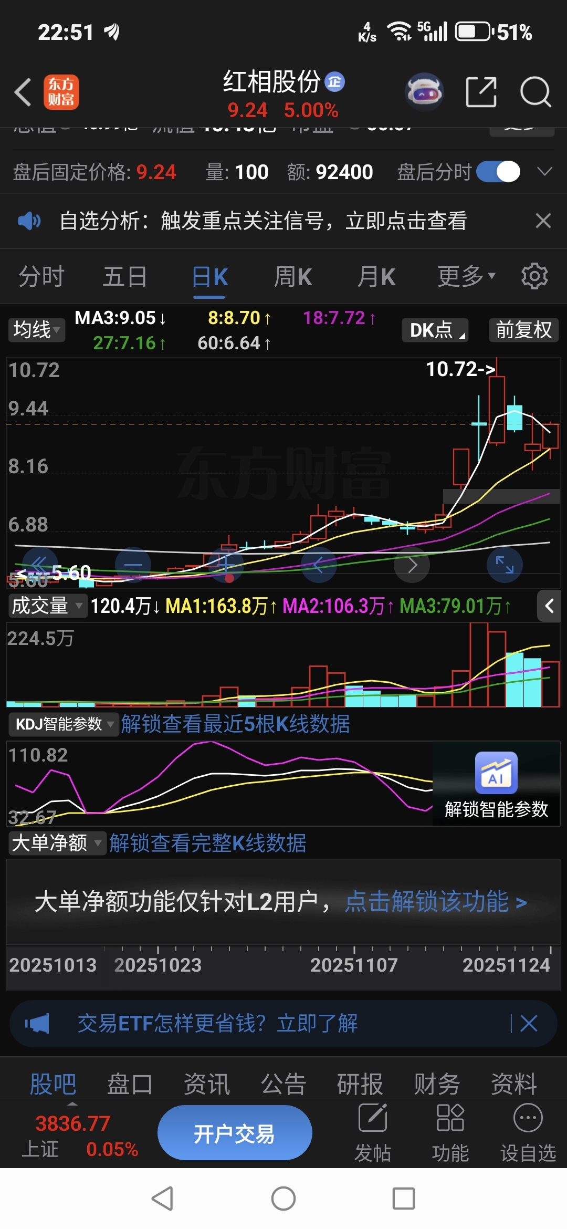Open chart settings gear icon
The image size is (567, 1229).
click(x=534, y=276)
